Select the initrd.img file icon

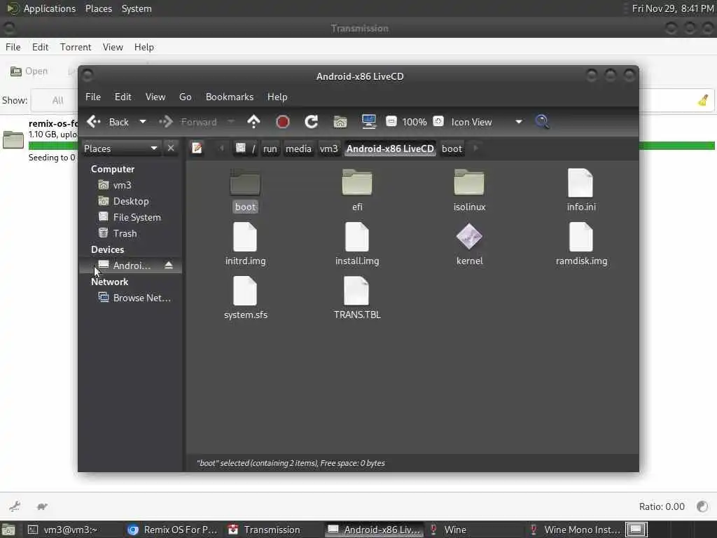[245, 237]
